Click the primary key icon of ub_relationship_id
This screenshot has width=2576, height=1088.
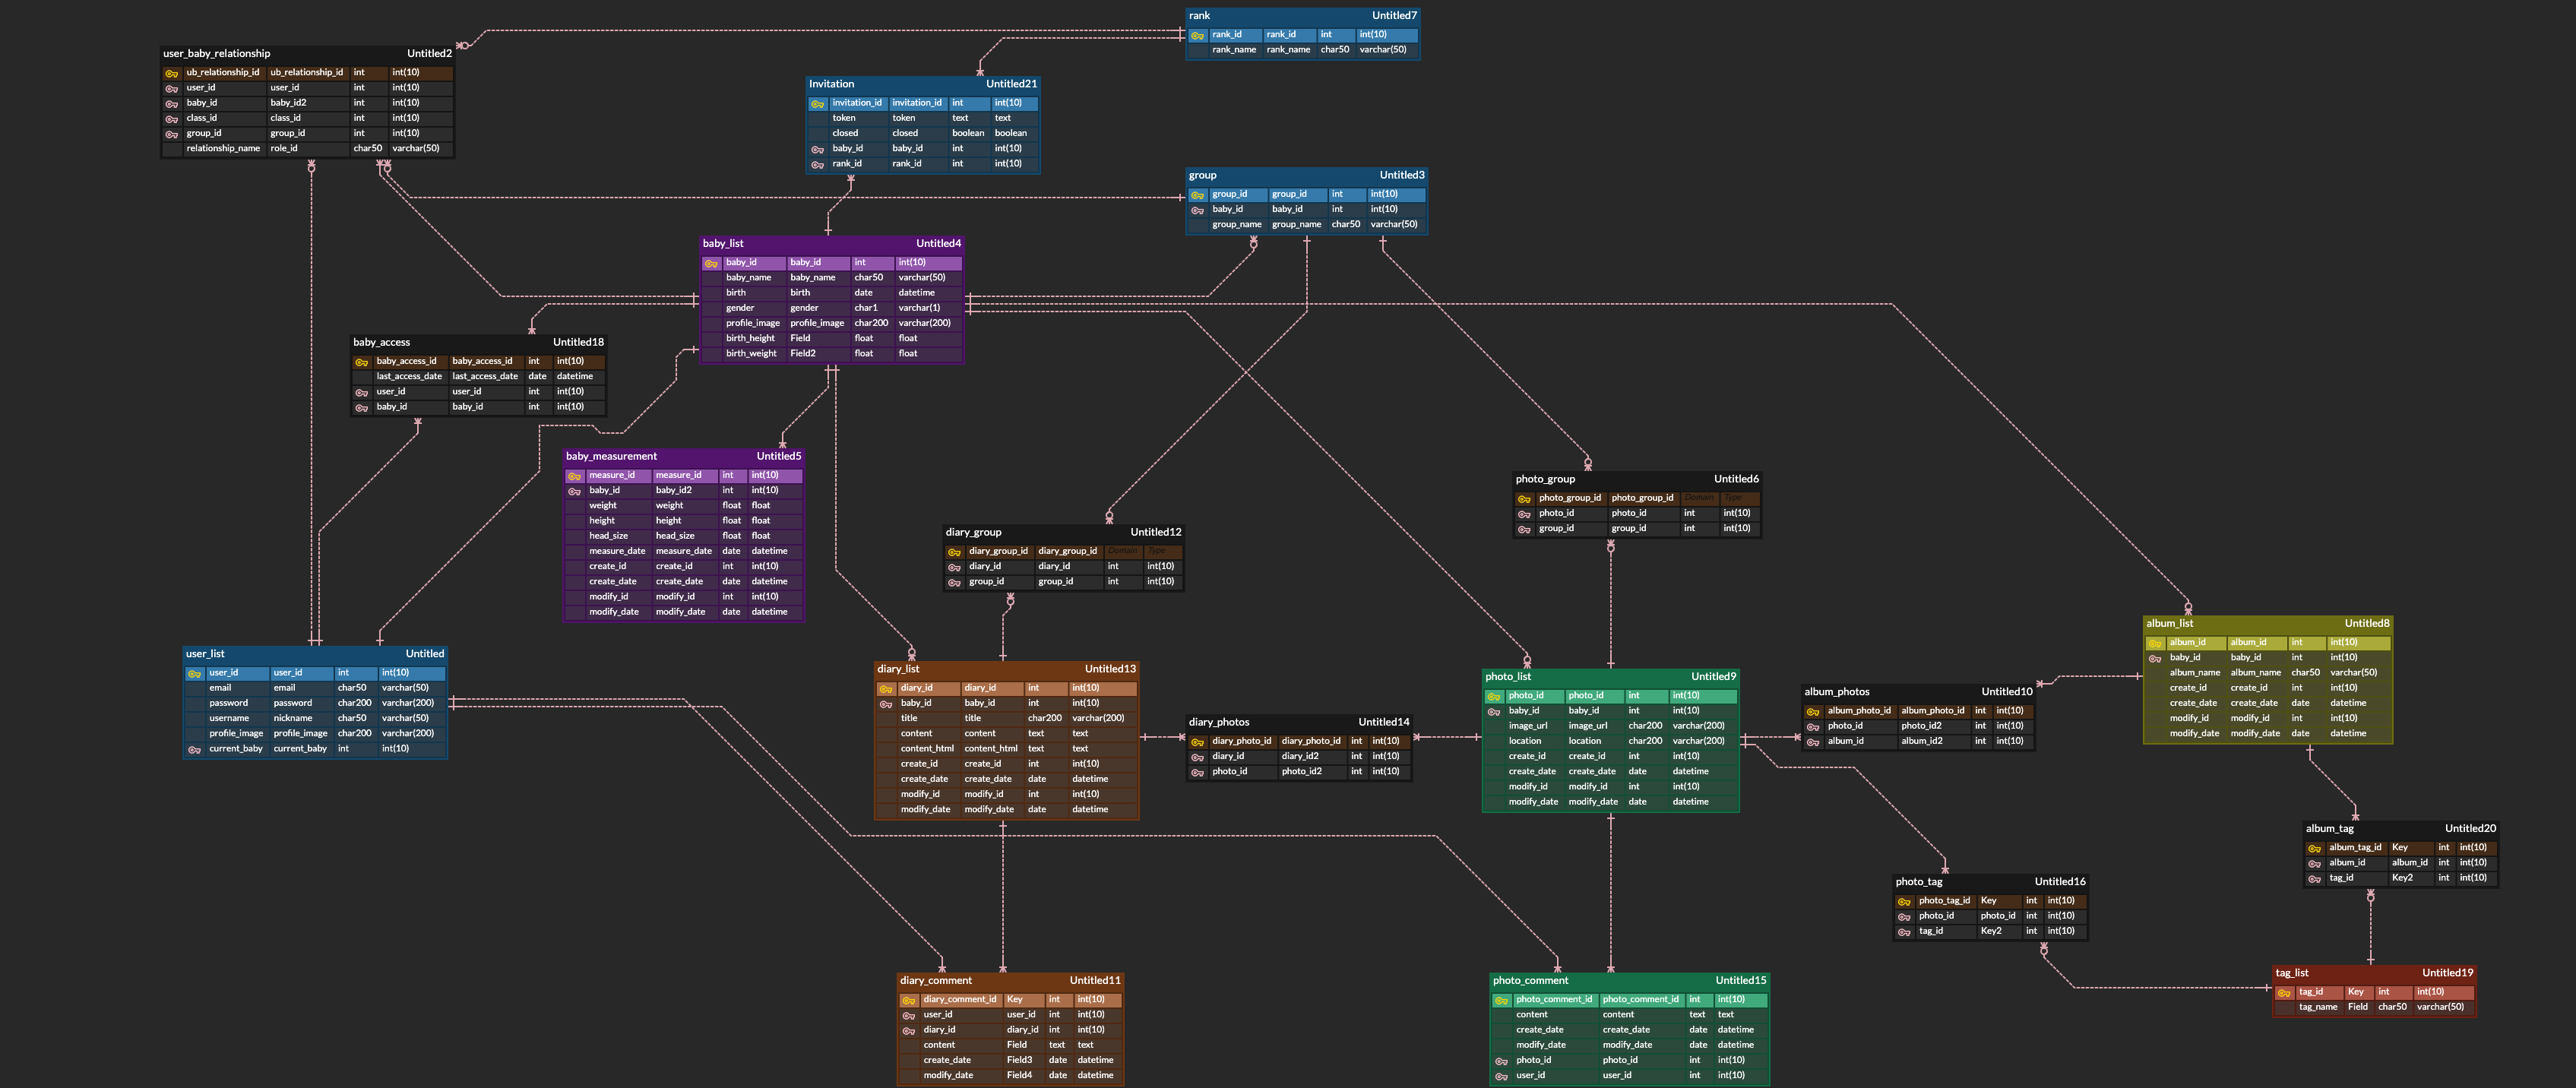(x=171, y=73)
